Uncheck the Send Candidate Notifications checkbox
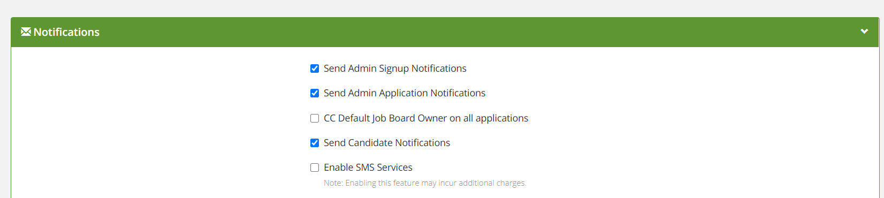This screenshot has height=198, width=884. point(315,143)
